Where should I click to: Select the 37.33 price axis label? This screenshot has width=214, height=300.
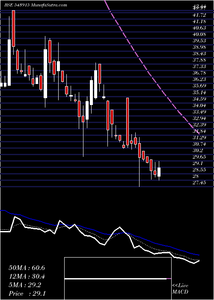point(199,66)
